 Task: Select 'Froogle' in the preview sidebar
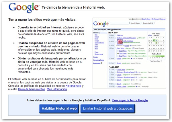(97, 41)
